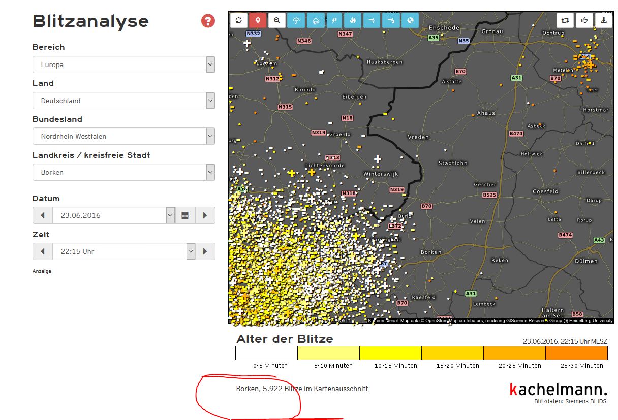The height and width of the screenshot is (420, 618).
Task: Select the rain cloud layer icon
Action: point(315,20)
